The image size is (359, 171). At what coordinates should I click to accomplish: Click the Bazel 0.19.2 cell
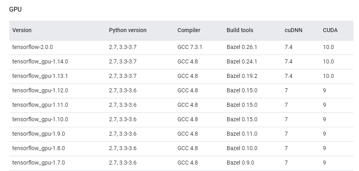point(242,76)
